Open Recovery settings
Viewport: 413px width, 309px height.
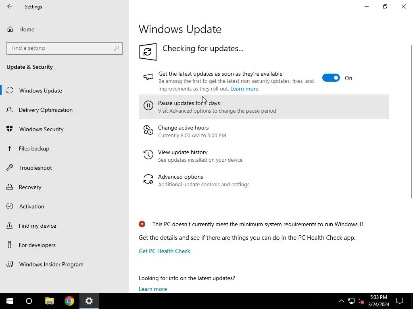pyautogui.click(x=65, y=187)
